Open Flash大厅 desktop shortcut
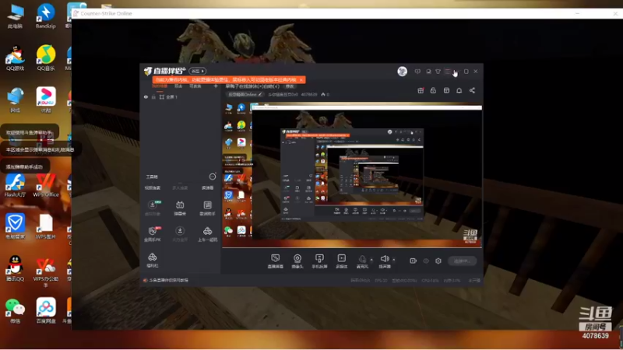The width and height of the screenshot is (623, 350). click(x=15, y=185)
